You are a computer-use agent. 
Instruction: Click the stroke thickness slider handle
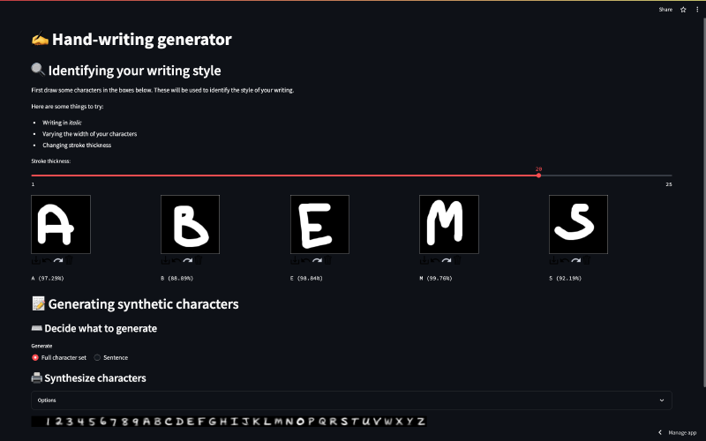coord(538,176)
